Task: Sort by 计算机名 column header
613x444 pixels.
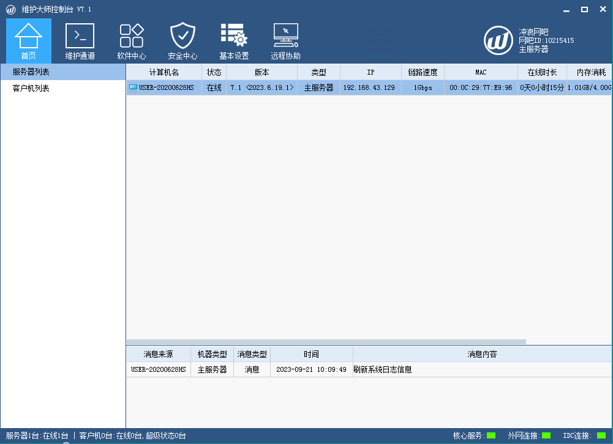Action: (x=164, y=72)
